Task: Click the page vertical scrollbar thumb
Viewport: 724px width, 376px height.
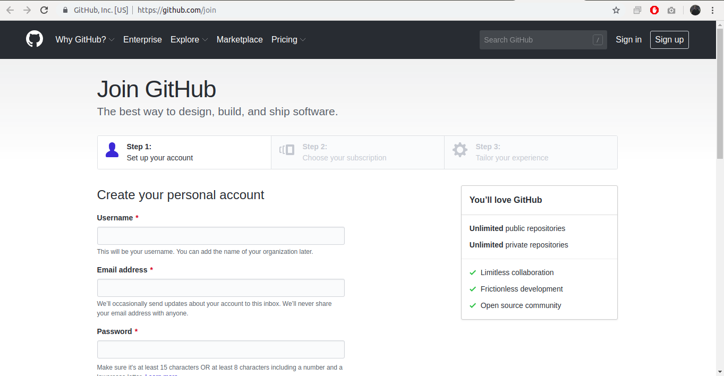Action: coord(720,93)
